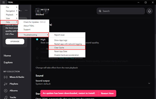Image resolution: width=156 pixels, height=99 pixels.
Task: Select the HiFi quality radio button
Action: tap(37, 49)
